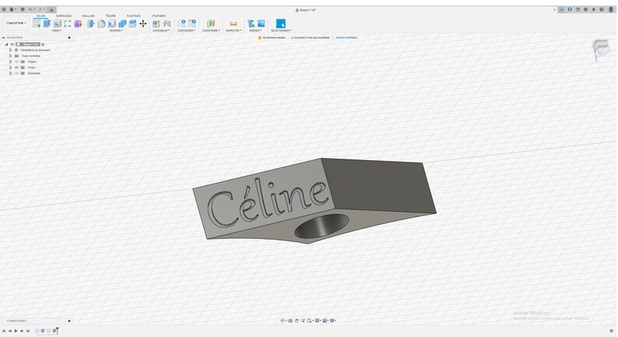The height and width of the screenshot is (337, 618).
Task: Select the Insert Canvas image tool
Action: pyautogui.click(x=261, y=23)
